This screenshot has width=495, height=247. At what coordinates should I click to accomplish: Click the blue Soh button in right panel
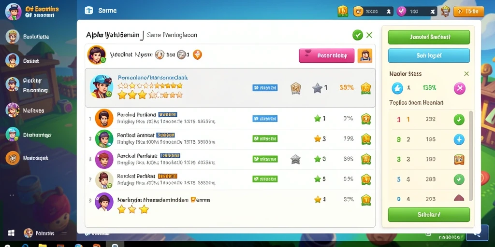pos(429,56)
